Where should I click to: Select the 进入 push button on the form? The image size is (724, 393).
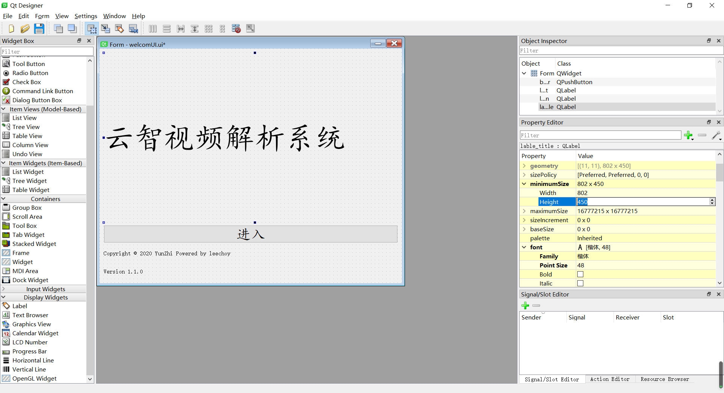[250, 234]
